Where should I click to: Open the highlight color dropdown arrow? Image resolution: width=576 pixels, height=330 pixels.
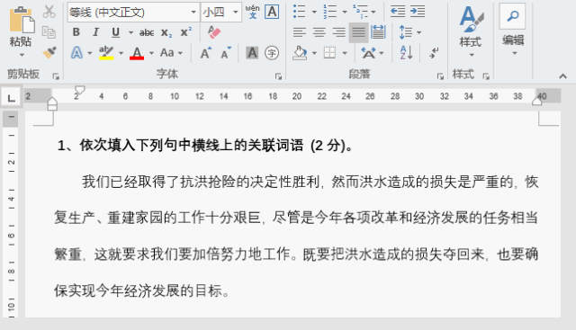[121, 53]
